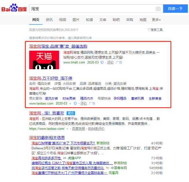The width and height of the screenshot is (189, 182).
Task: Open camera image search in search box
Action: pyautogui.click(x=158, y=9)
